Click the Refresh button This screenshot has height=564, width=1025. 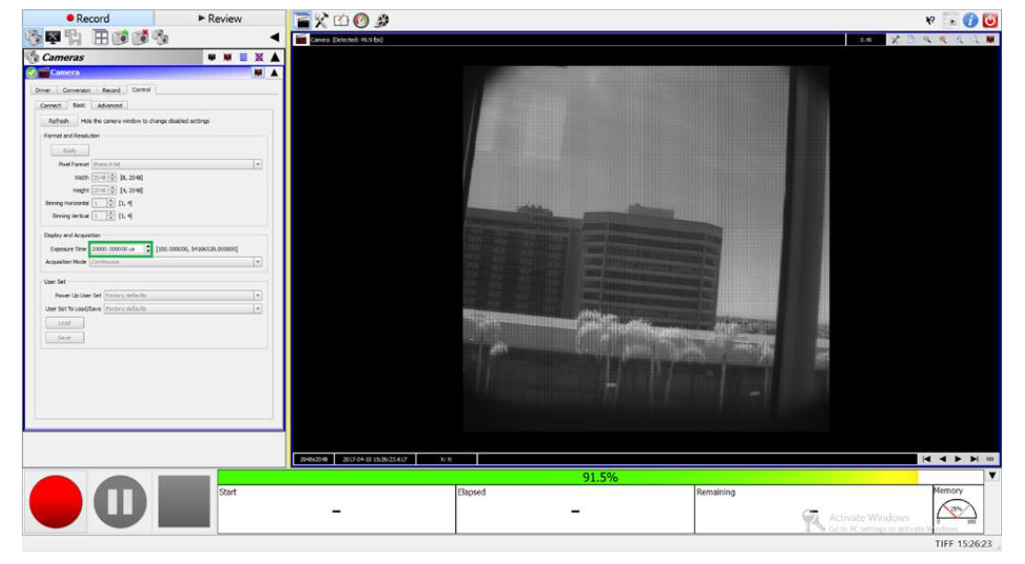pyautogui.click(x=58, y=121)
